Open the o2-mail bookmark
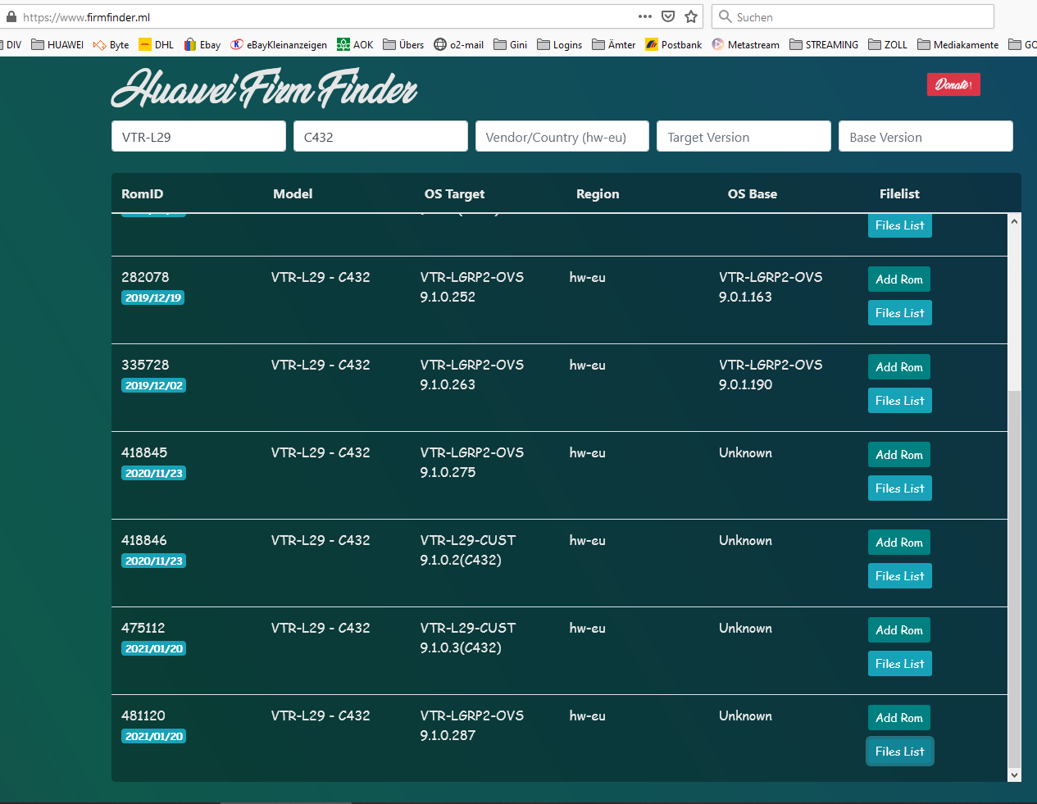The height and width of the screenshot is (804, 1037). [x=459, y=44]
